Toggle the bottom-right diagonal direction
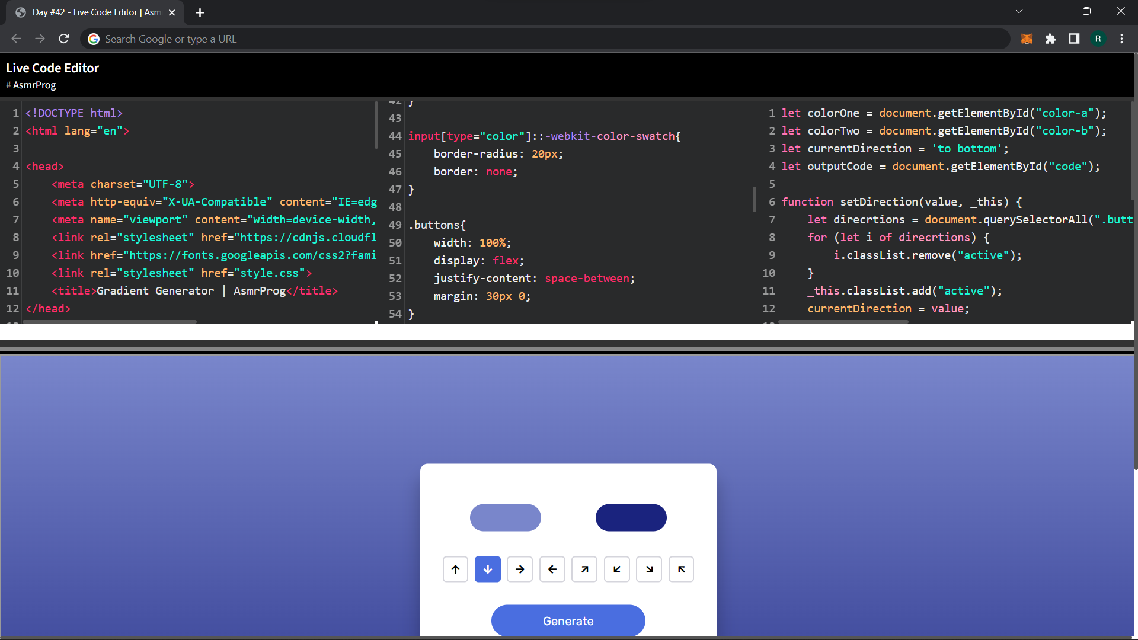The width and height of the screenshot is (1138, 640). (x=649, y=569)
